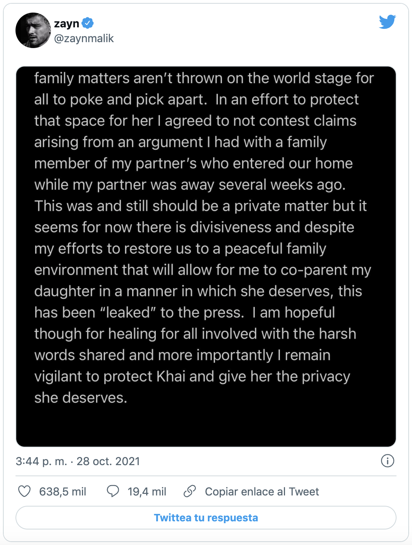This screenshot has width=412, height=545.
Task: Click the closing line 'she deserves.'
Action: (x=81, y=398)
